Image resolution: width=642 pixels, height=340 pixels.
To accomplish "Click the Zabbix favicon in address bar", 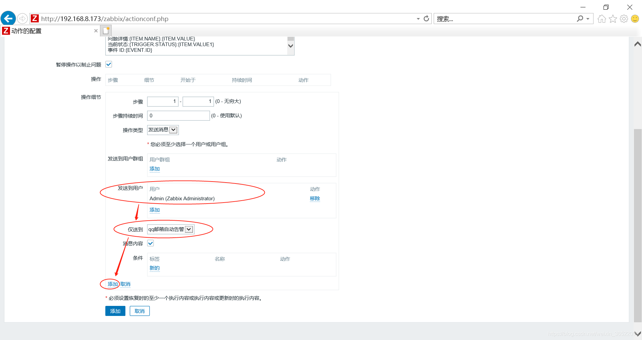I will [35, 18].
